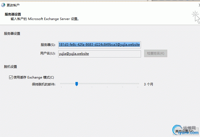Click the 服务器(S): label
This screenshot has width=200, height=137.
tap(48, 45)
